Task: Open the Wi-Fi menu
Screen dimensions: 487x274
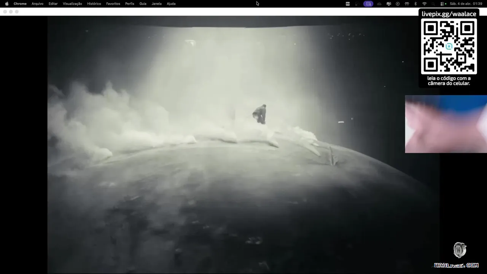Action: tap(424, 3)
